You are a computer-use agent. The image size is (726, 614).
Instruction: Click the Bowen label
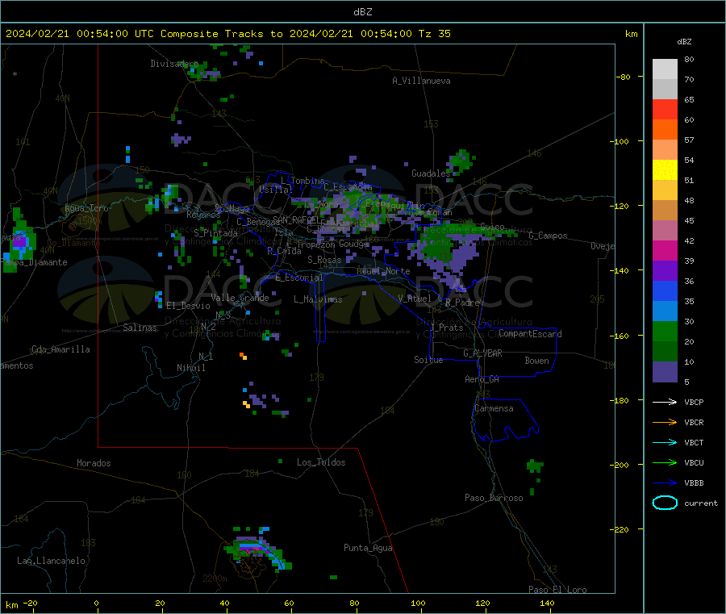(x=536, y=361)
